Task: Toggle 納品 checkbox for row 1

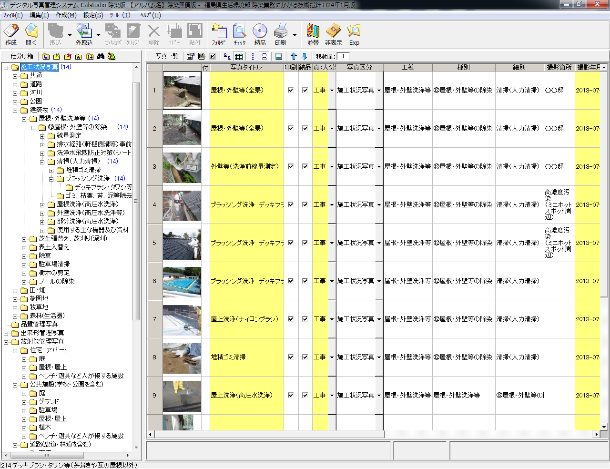Action: [305, 90]
